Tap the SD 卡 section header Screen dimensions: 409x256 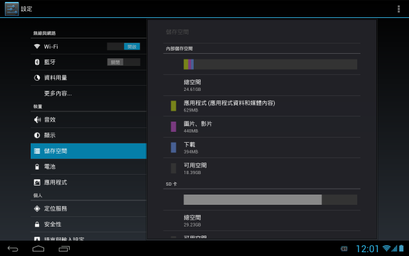[x=171, y=184]
